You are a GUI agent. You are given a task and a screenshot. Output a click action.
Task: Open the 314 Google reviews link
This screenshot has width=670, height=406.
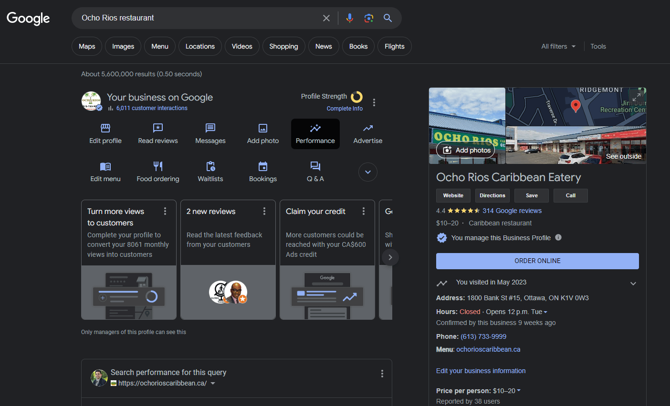click(x=512, y=211)
